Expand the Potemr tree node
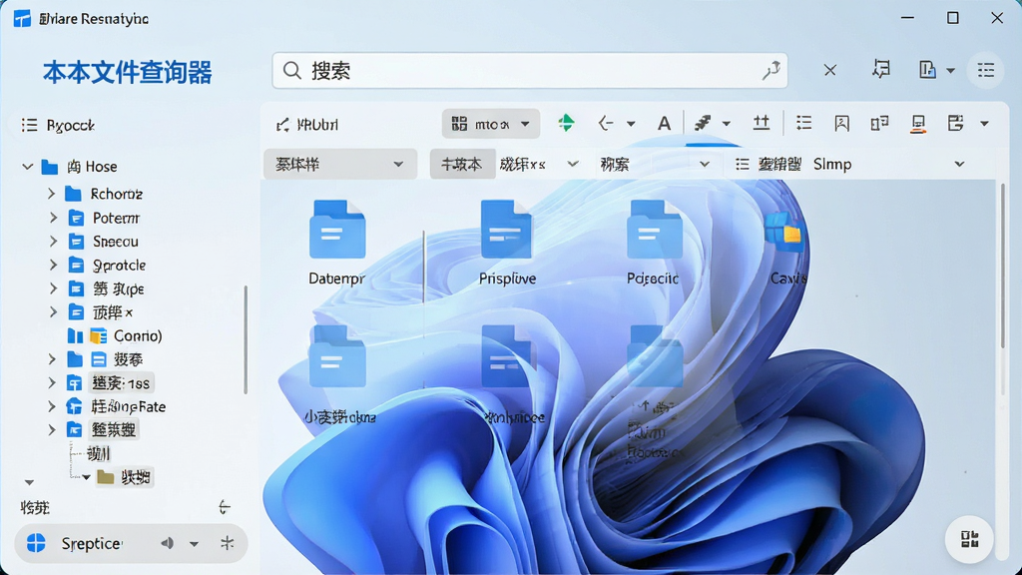The width and height of the screenshot is (1022, 575). click(x=54, y=218)
